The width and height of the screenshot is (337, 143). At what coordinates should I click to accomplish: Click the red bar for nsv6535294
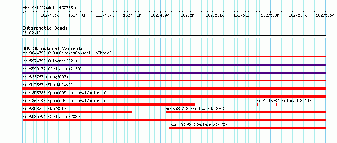point(175,120)
